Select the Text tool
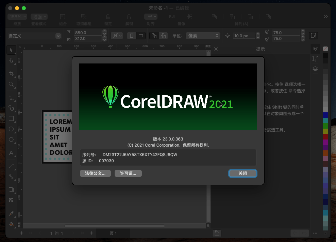The width and height of the screenshot is (336, 242). [11, 153]
